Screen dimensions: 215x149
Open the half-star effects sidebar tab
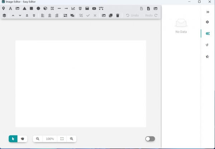pos(207,56)
